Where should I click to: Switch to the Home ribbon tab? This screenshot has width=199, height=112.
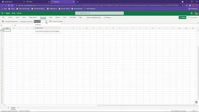coord(10,17)
